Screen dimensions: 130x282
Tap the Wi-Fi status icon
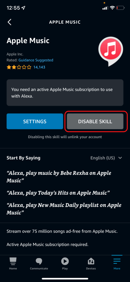pos(113,8)
